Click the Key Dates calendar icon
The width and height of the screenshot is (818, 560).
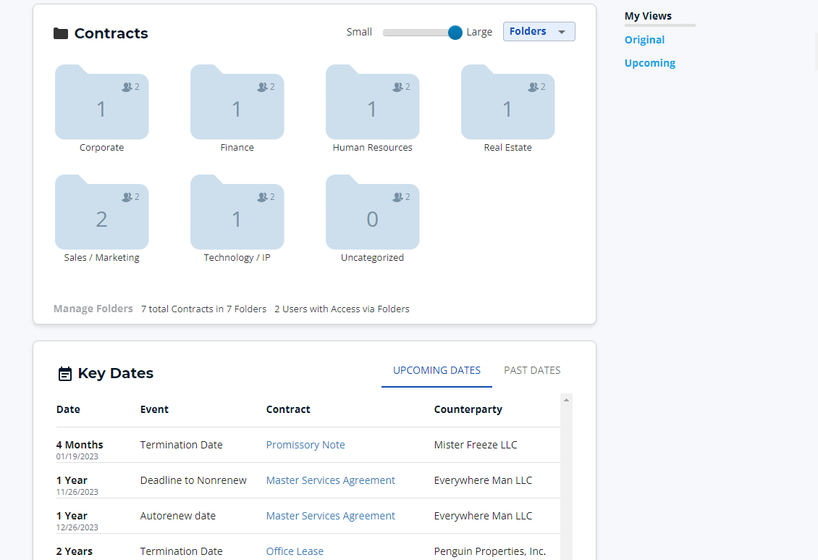[65, 372]
